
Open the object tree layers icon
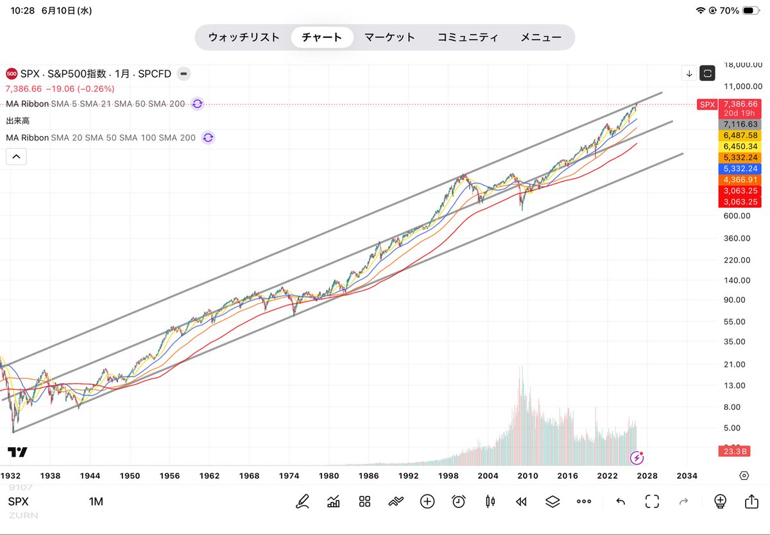coord(553,502)
